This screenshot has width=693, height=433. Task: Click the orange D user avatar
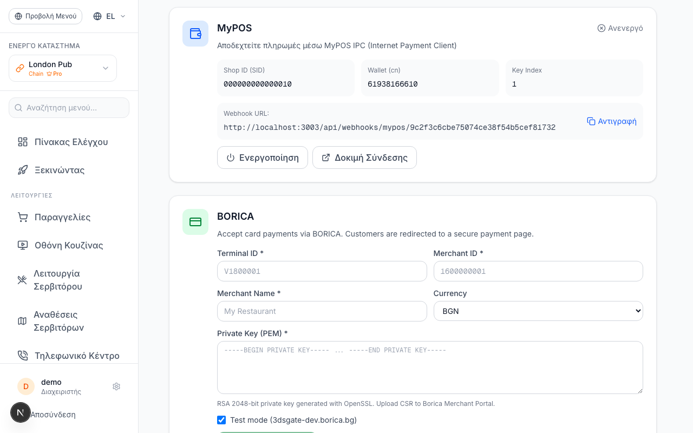pos(26,386)
